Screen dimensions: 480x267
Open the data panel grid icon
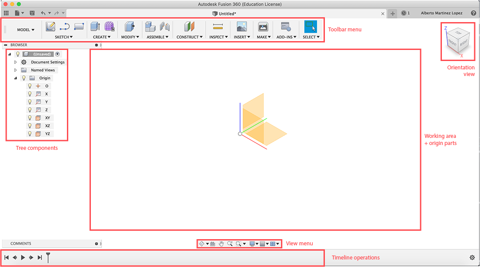pos(6,13)
